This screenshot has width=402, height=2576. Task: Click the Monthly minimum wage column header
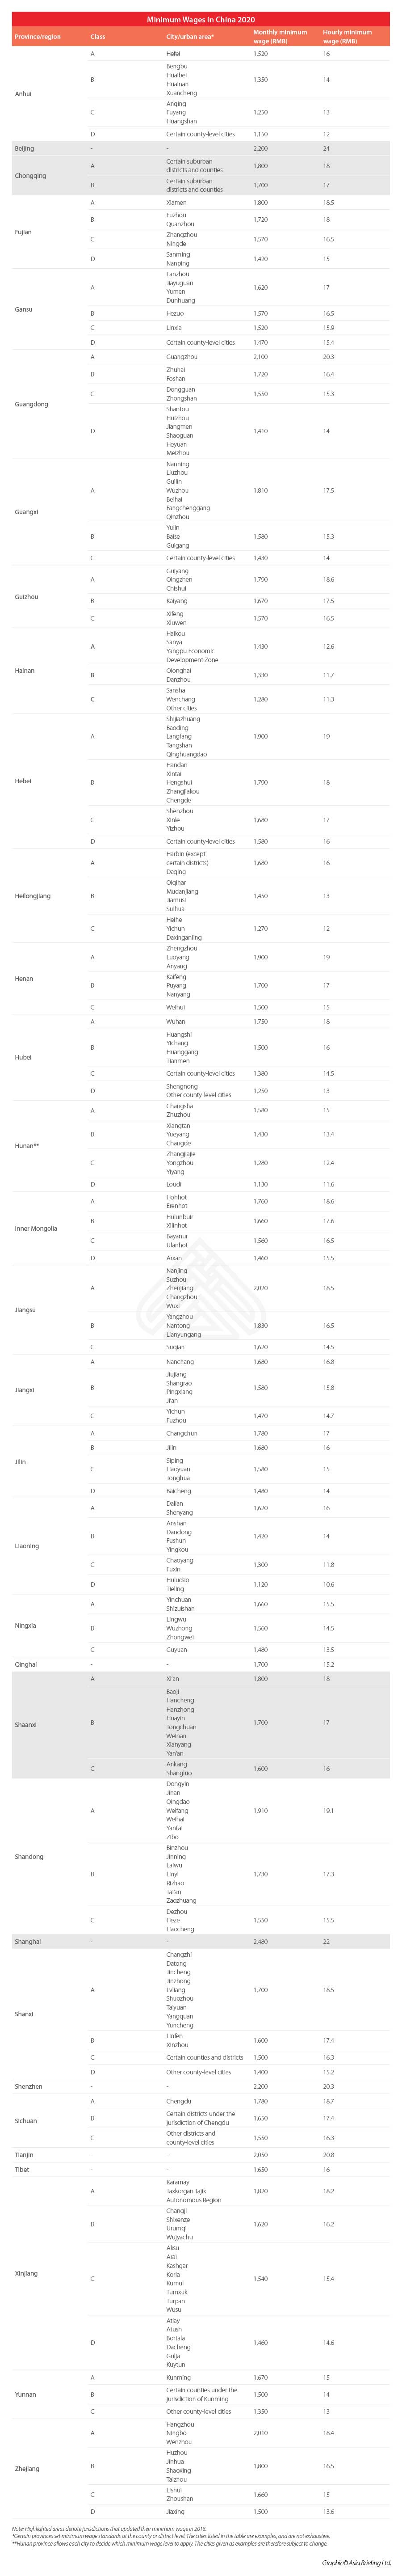(280, 37)
